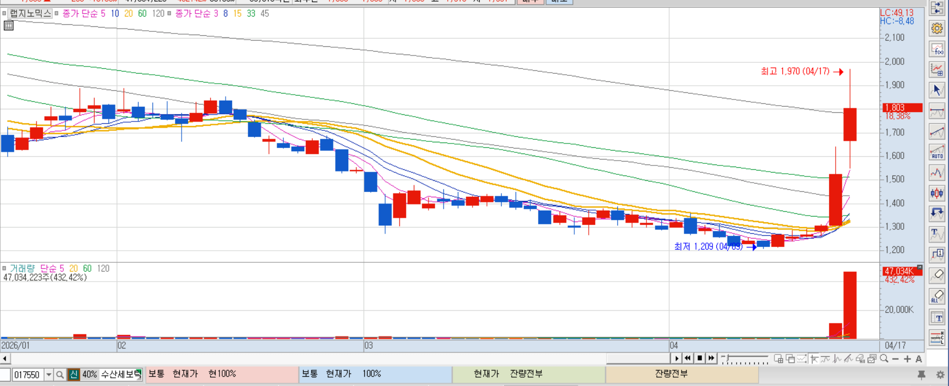The width and height of the screenshot is (949, 386).
Task: Close the volume label with small x
Action: click(x=919, y=267)
